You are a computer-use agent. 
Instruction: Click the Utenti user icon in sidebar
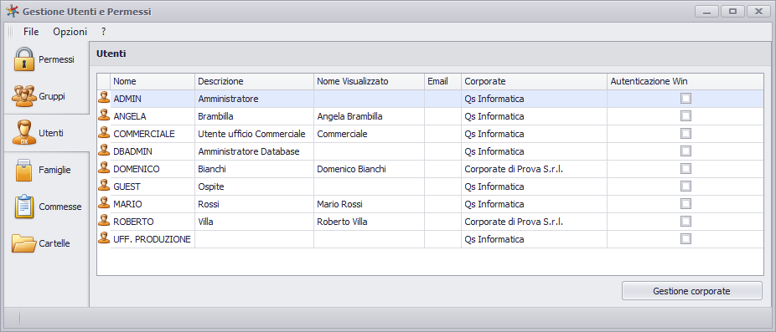(x=24, y=133)
